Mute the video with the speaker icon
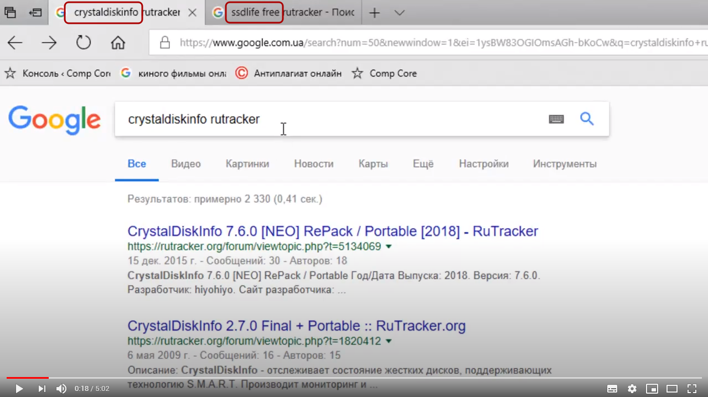This screenshot has height=397, width=708. (61, 389)
